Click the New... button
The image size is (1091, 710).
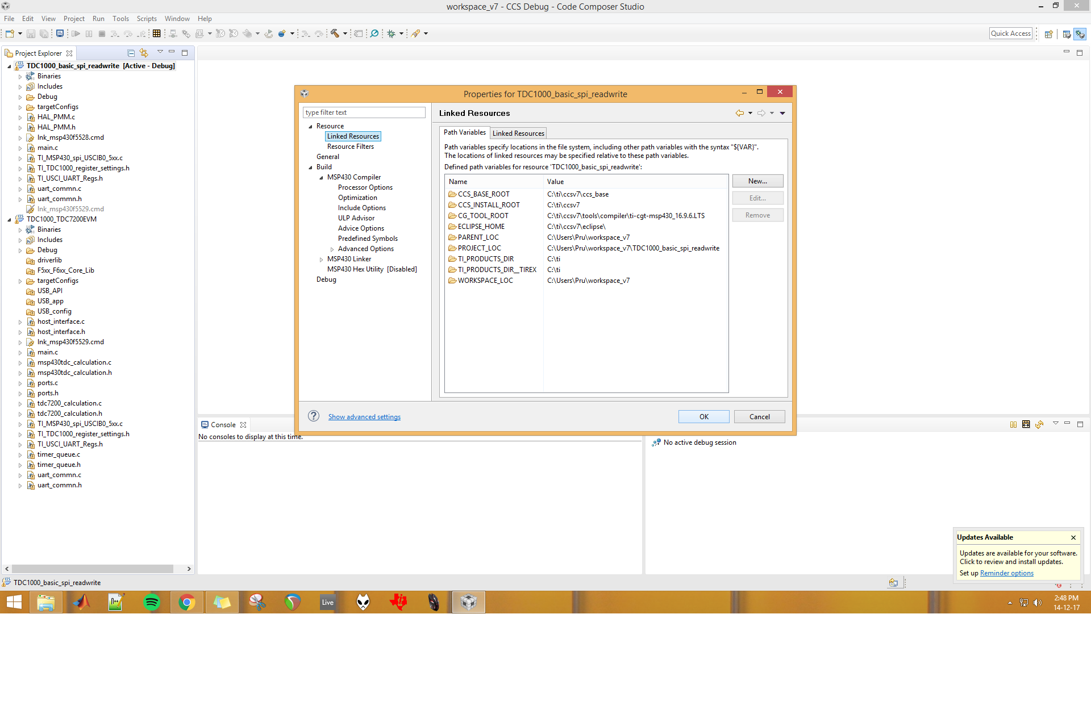tap(757, 181)
